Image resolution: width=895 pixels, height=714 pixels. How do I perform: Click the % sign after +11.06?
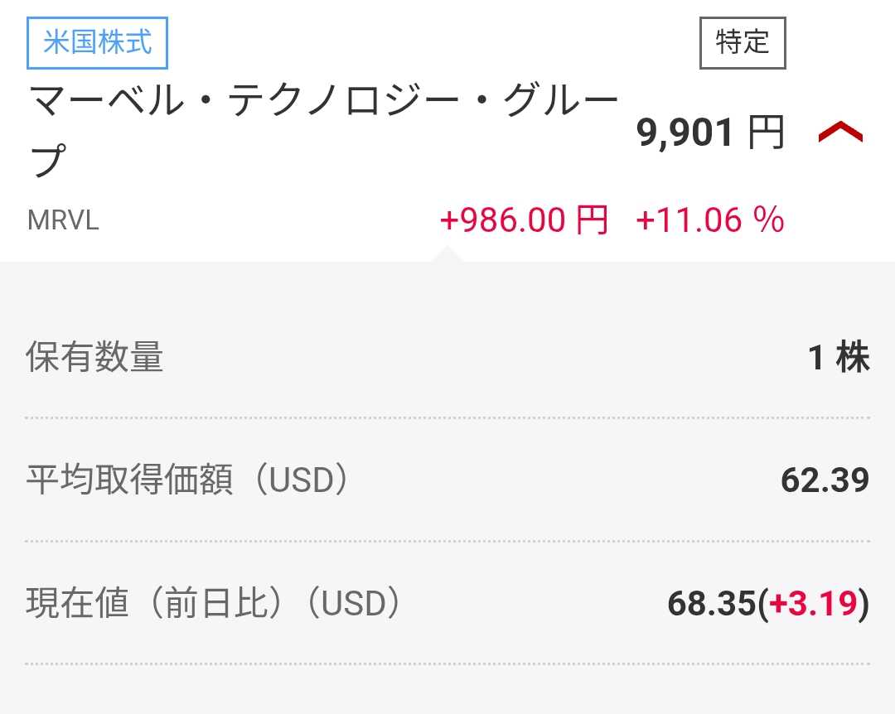tap(768, 220)
